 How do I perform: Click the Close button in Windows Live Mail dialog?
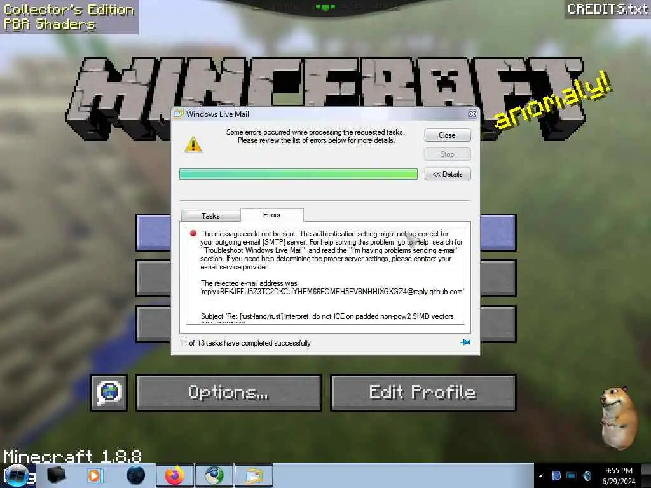point(447,135)
